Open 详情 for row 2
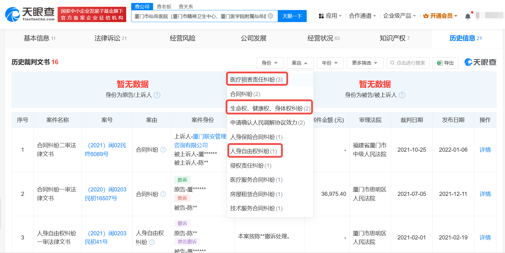This screenshot has height=253, width=505. click(x=485, y=194)
